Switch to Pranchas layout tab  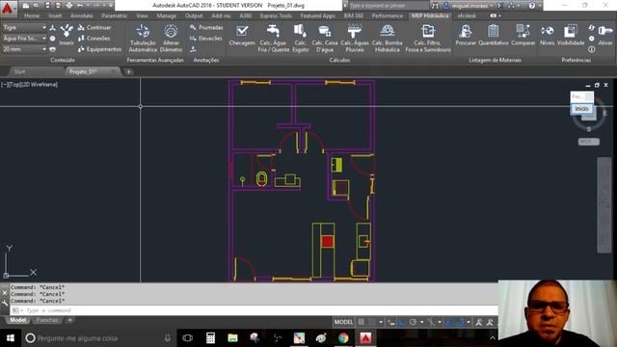[x=47, y=320]
